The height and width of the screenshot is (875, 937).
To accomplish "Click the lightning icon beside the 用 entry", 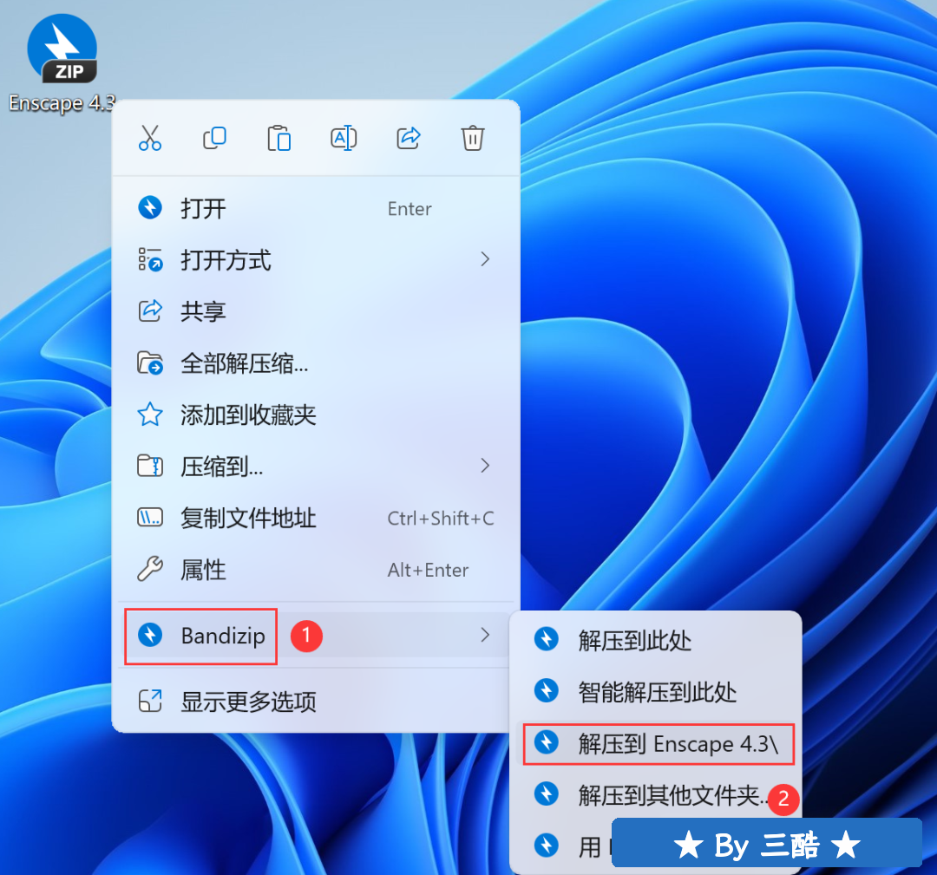I will pyautogui.click(x=547, y=846).
